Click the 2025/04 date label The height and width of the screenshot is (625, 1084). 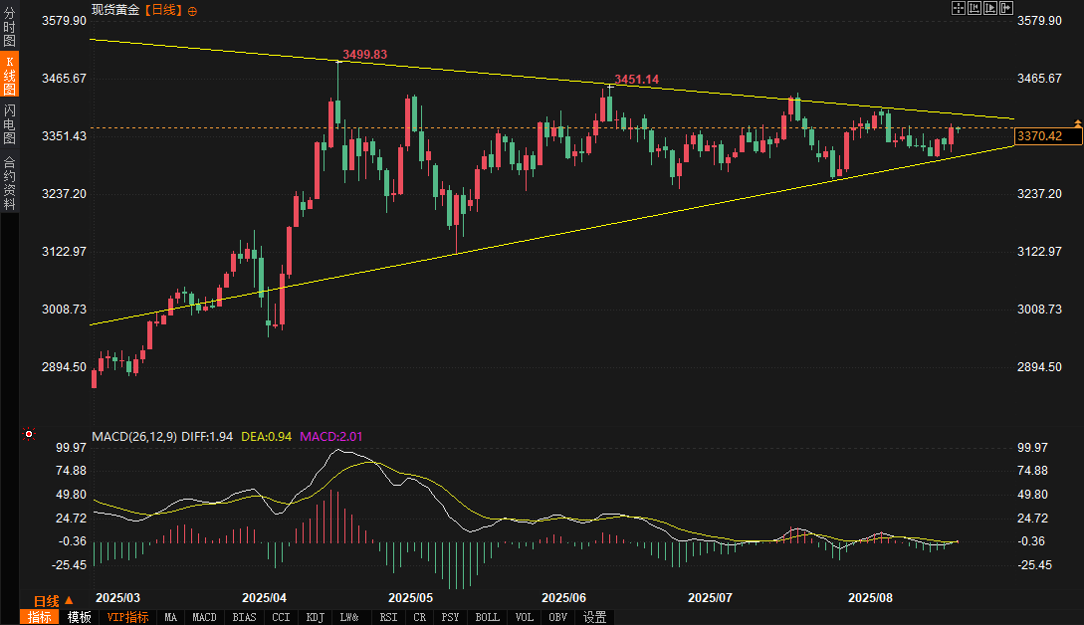click(x=265, y=598)
